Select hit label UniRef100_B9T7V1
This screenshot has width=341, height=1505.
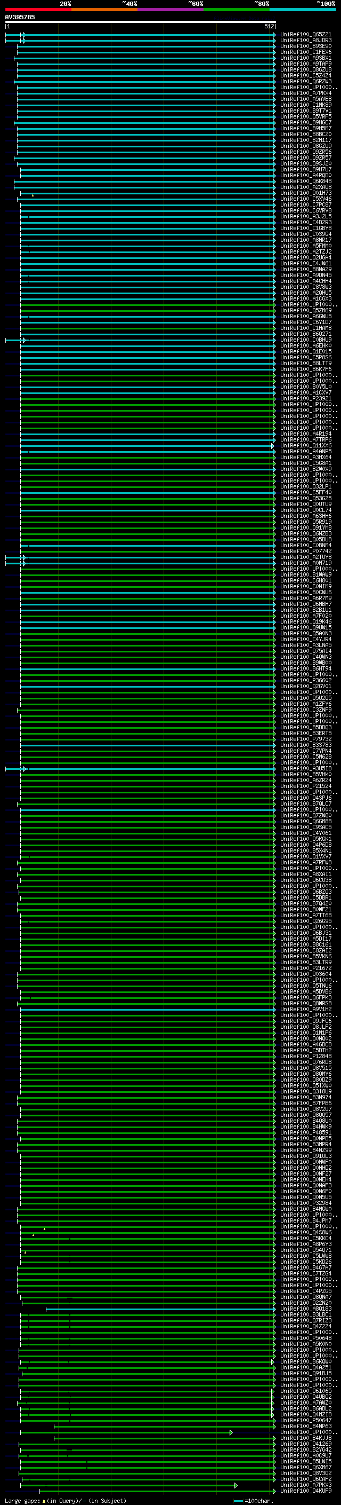click(x=305, y=111)
